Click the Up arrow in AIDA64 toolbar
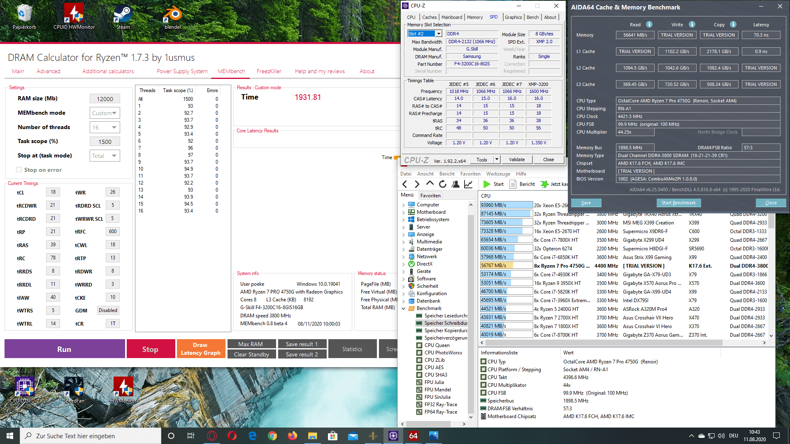The height and width of the screenshot is (444, 790). (x=430, y=184)
